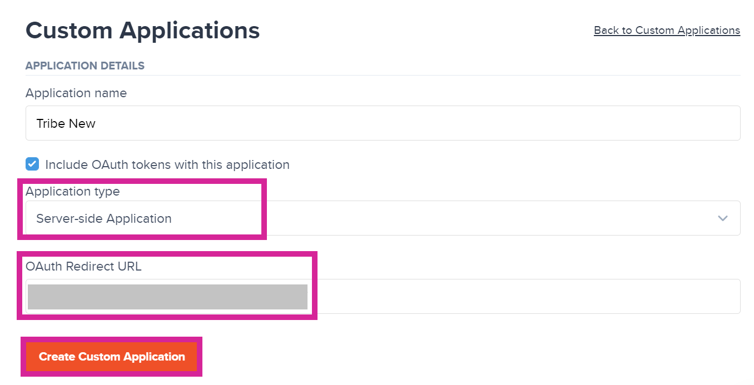The height and width of the screenshot is (385, 754).
Task: Click the chevron arrow on Application type
Action: click(722, 218)
